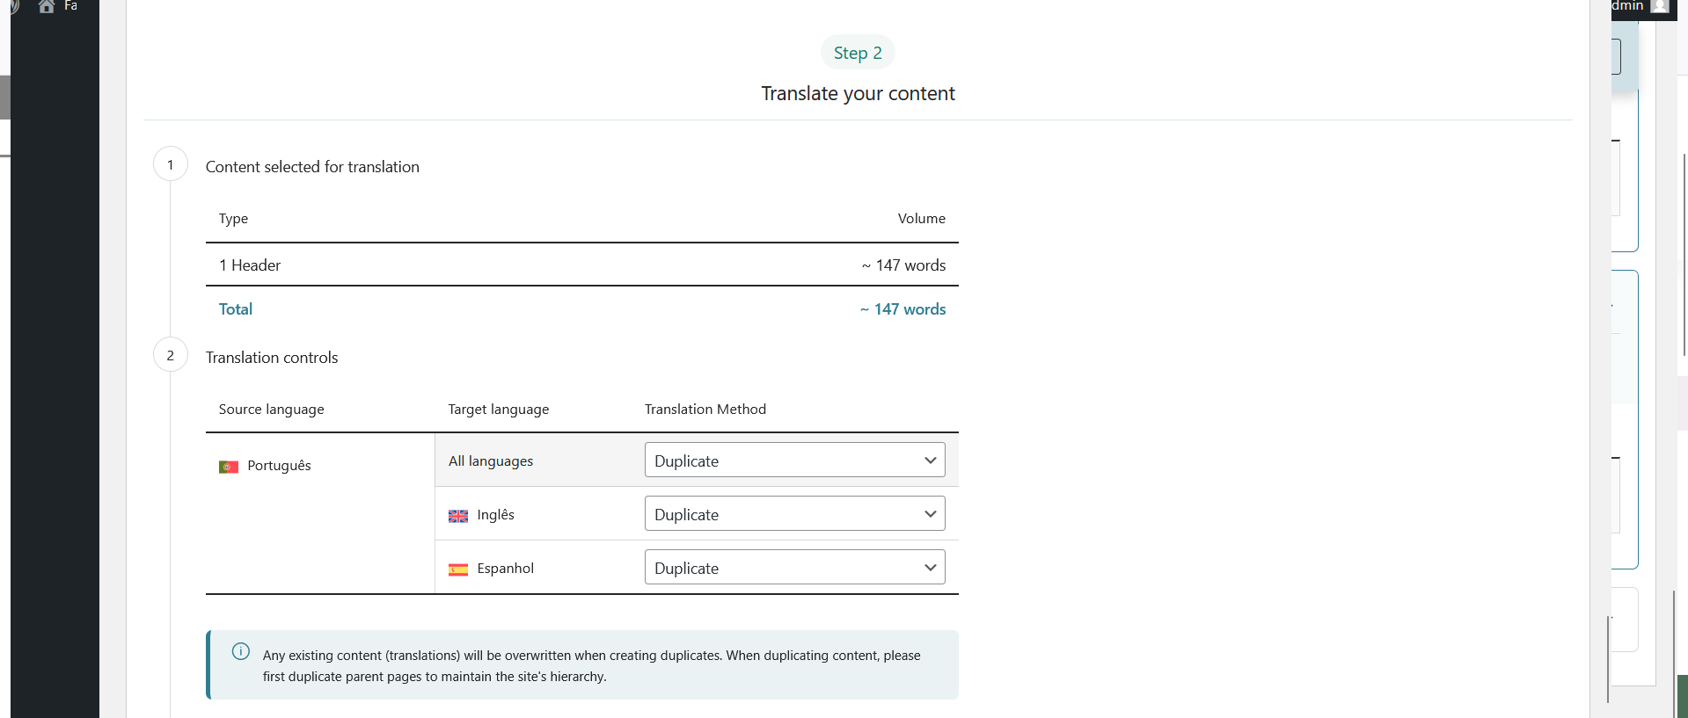Click the info icon in overwrite notice
Image resolution: width=1688 pixels, height=718 pixels.
click(x=240, y=652)
